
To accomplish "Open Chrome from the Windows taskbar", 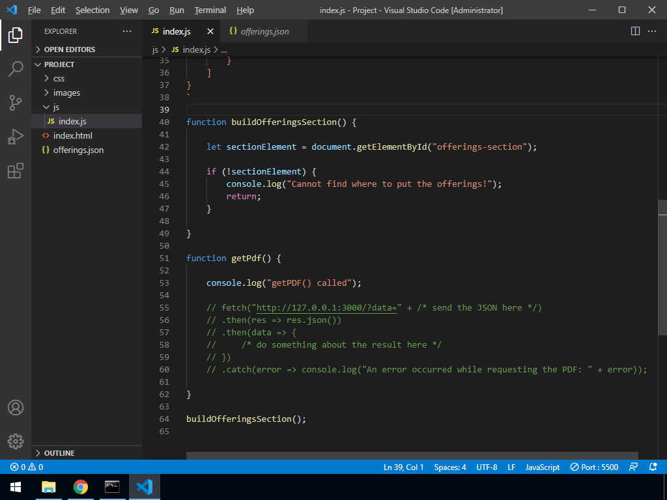I will coord(81,486).
